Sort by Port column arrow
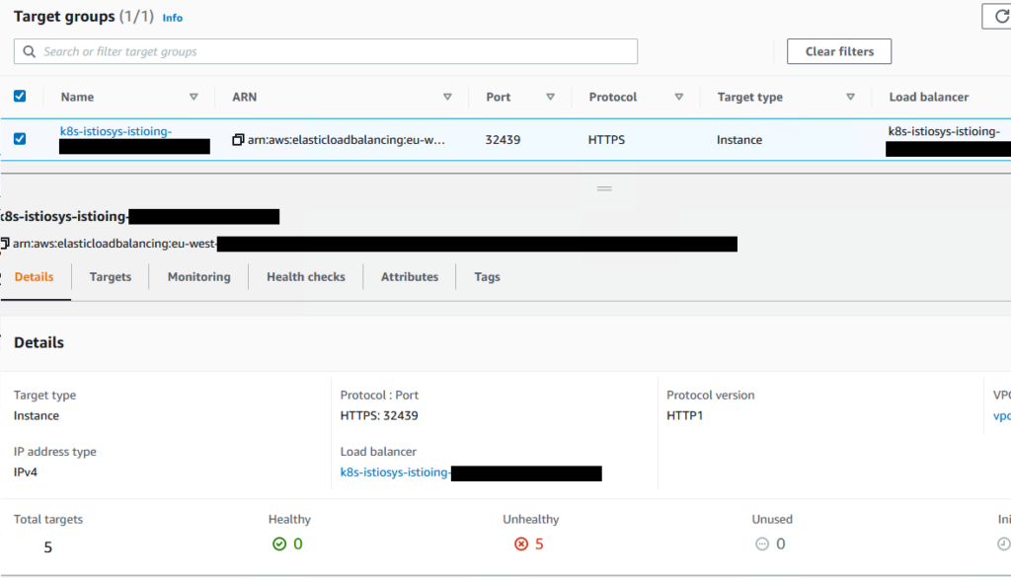 tap(550, 97)
